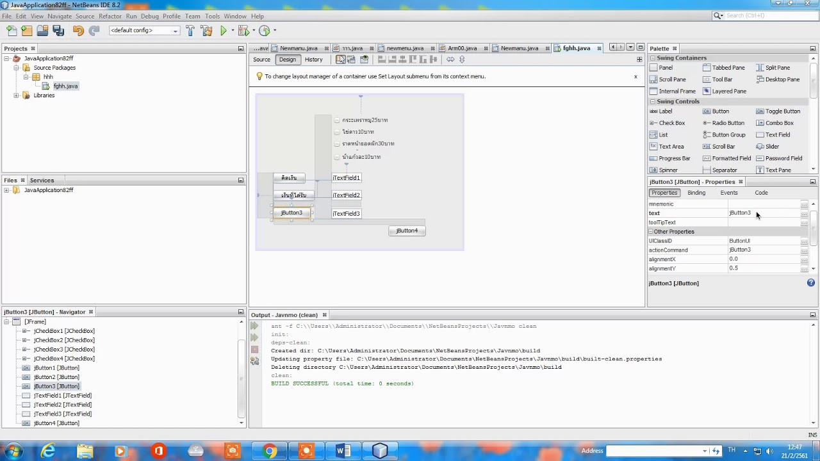This screenshot has height=461, width=820.
Task: Select Scroll Bar component in Palette
Action: coord(717,147)
